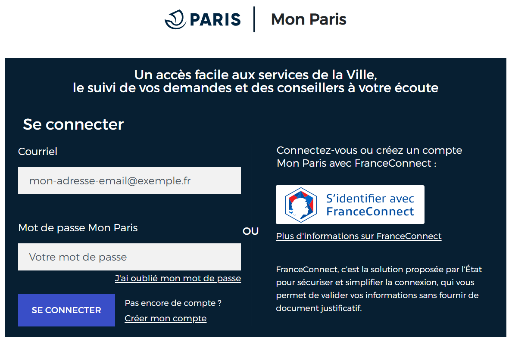The image size is (512, 348).
Task: Click S'identifier avec FranceConnect text
Action: [x=370, y=205]
